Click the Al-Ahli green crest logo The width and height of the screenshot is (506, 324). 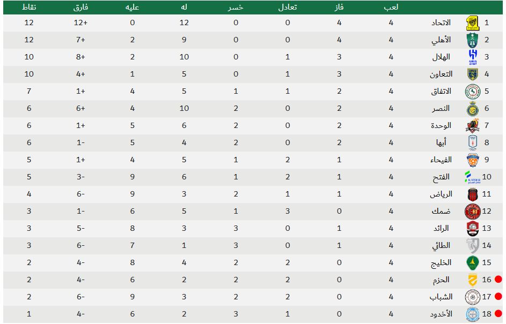point(473,40)
